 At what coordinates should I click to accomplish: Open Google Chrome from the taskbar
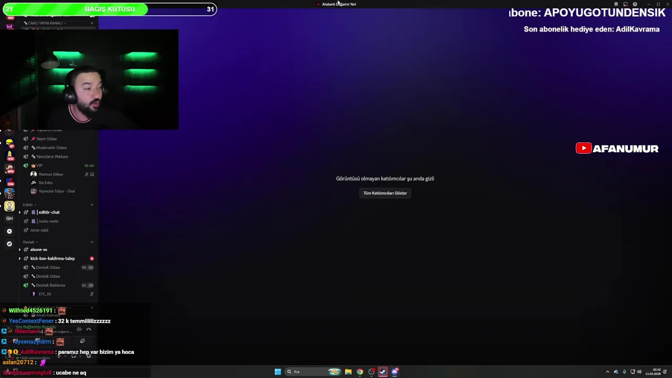[x=360, y=372]
